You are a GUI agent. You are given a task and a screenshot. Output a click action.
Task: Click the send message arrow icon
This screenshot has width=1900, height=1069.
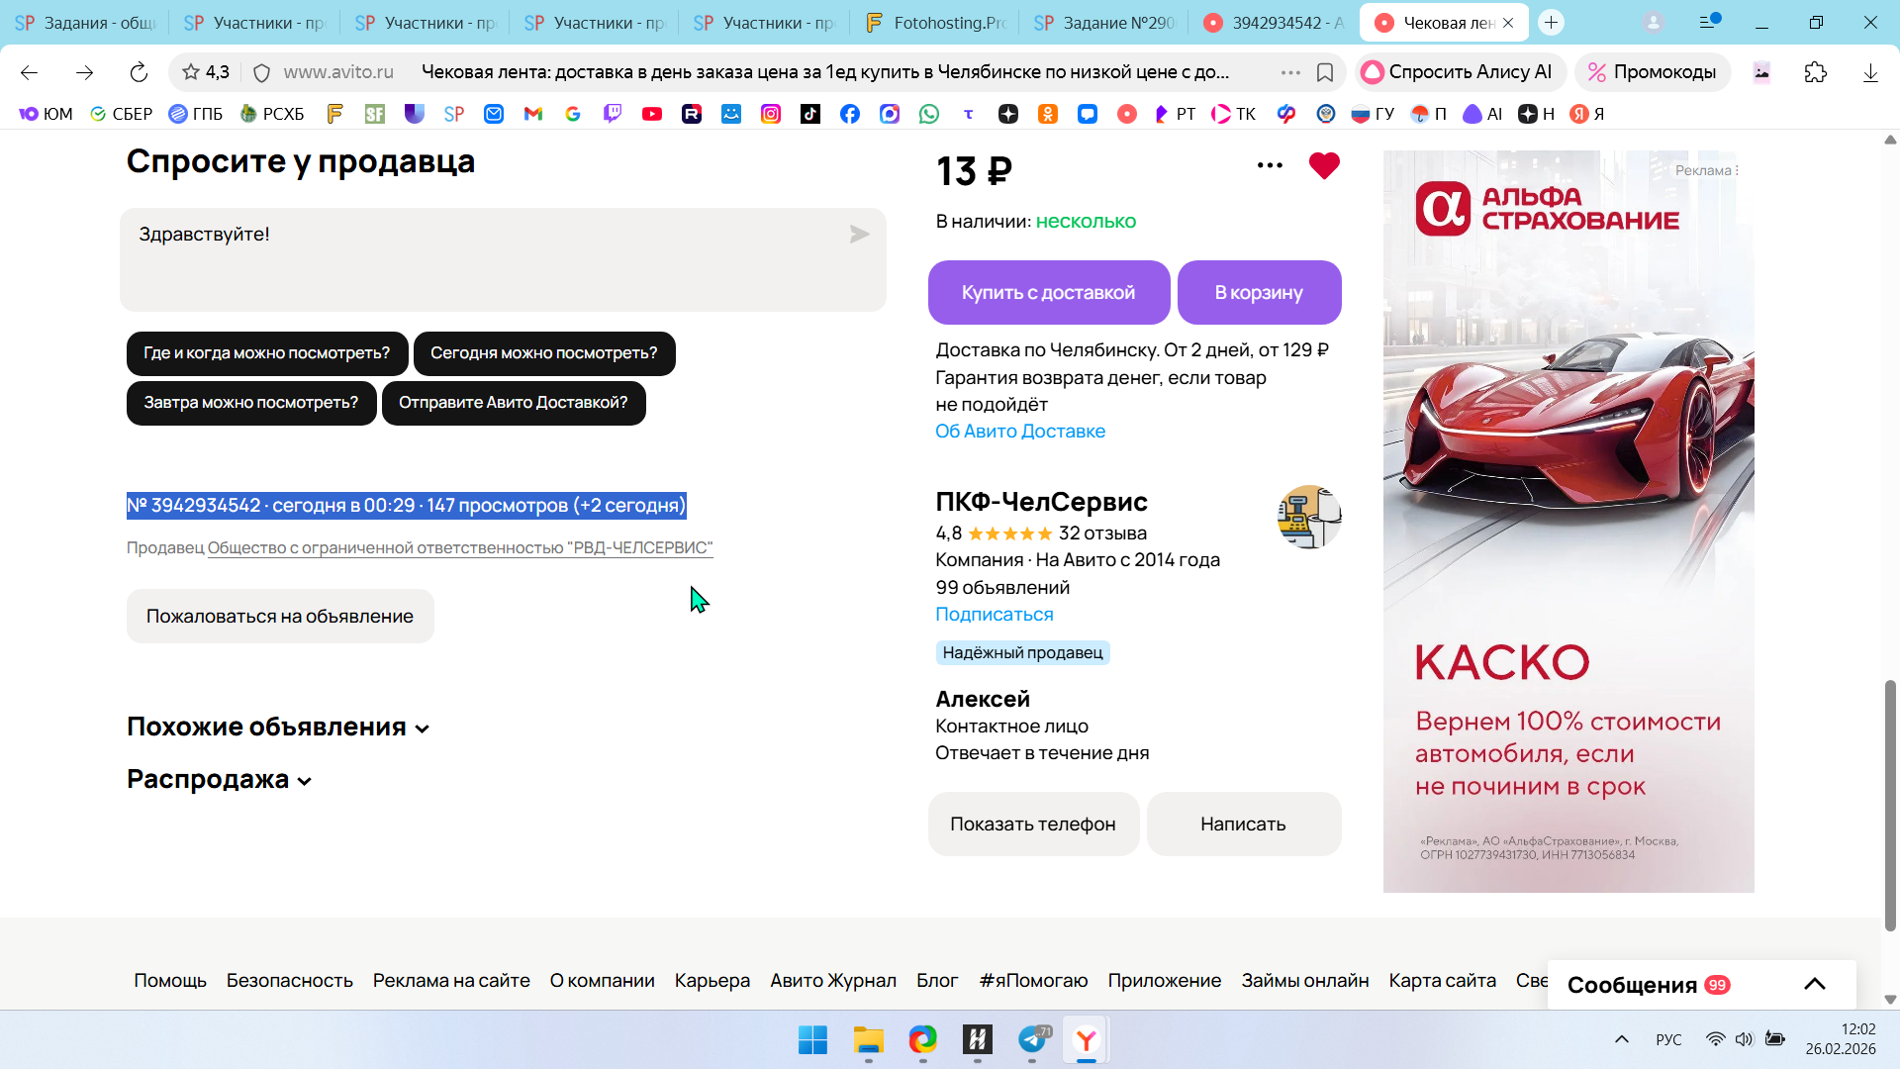pyautogui.click(x=859, y=235)
